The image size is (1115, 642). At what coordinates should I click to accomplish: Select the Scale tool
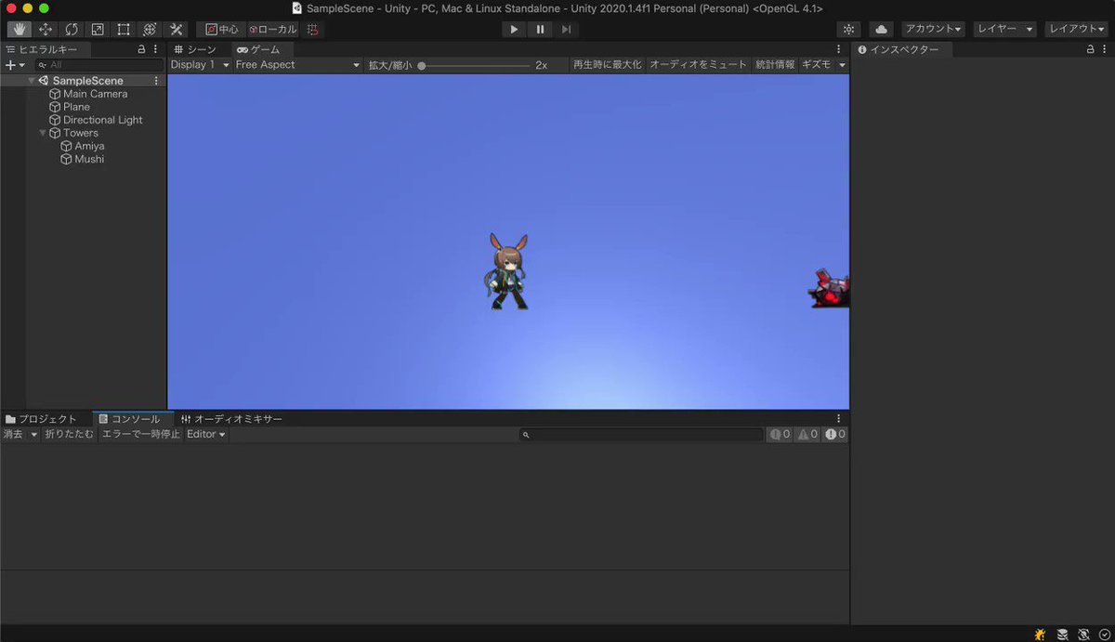(x=98, y=29)
